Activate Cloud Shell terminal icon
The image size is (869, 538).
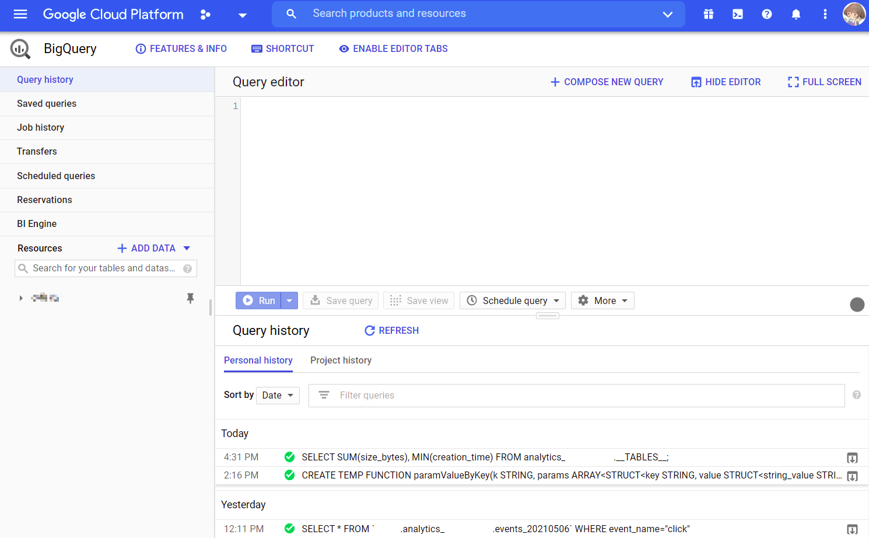[x=738, y=14]
